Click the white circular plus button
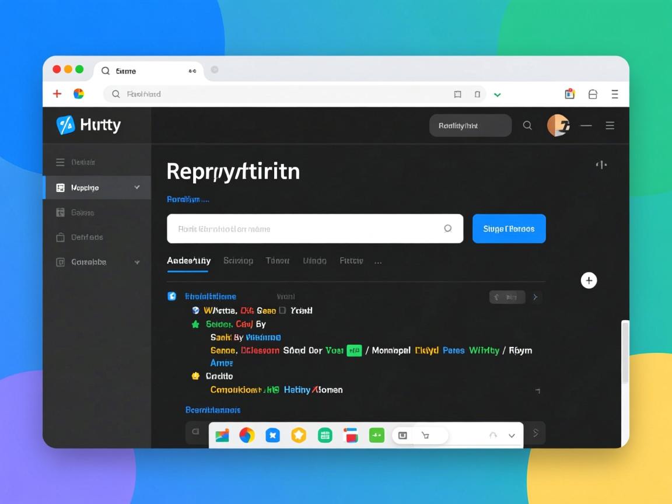This screenshot has width=672, height=504. (x=589, y=281)
